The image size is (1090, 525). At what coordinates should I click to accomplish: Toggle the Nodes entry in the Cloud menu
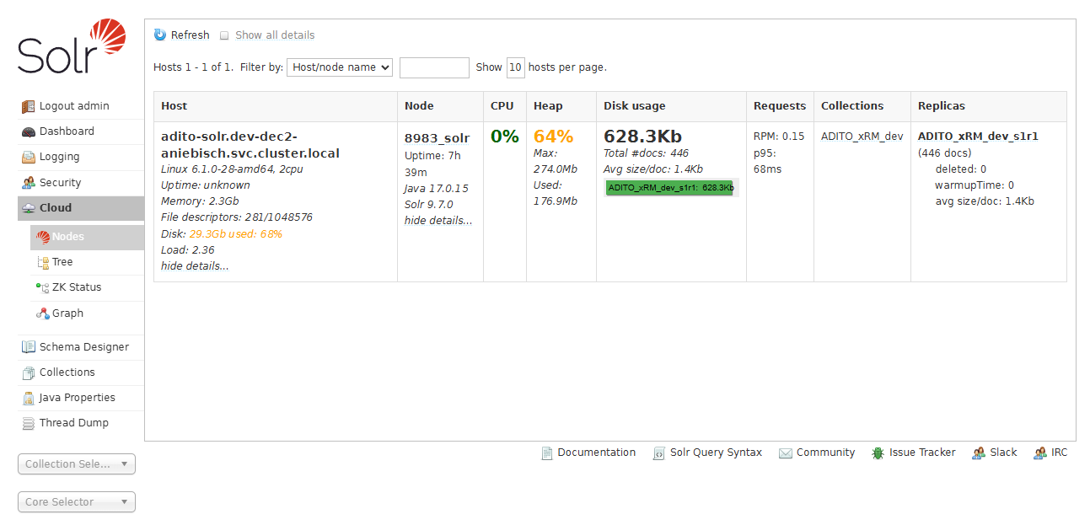[68, 237]
